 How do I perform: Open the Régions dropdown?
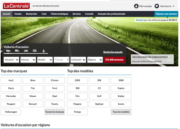(95, 60)
